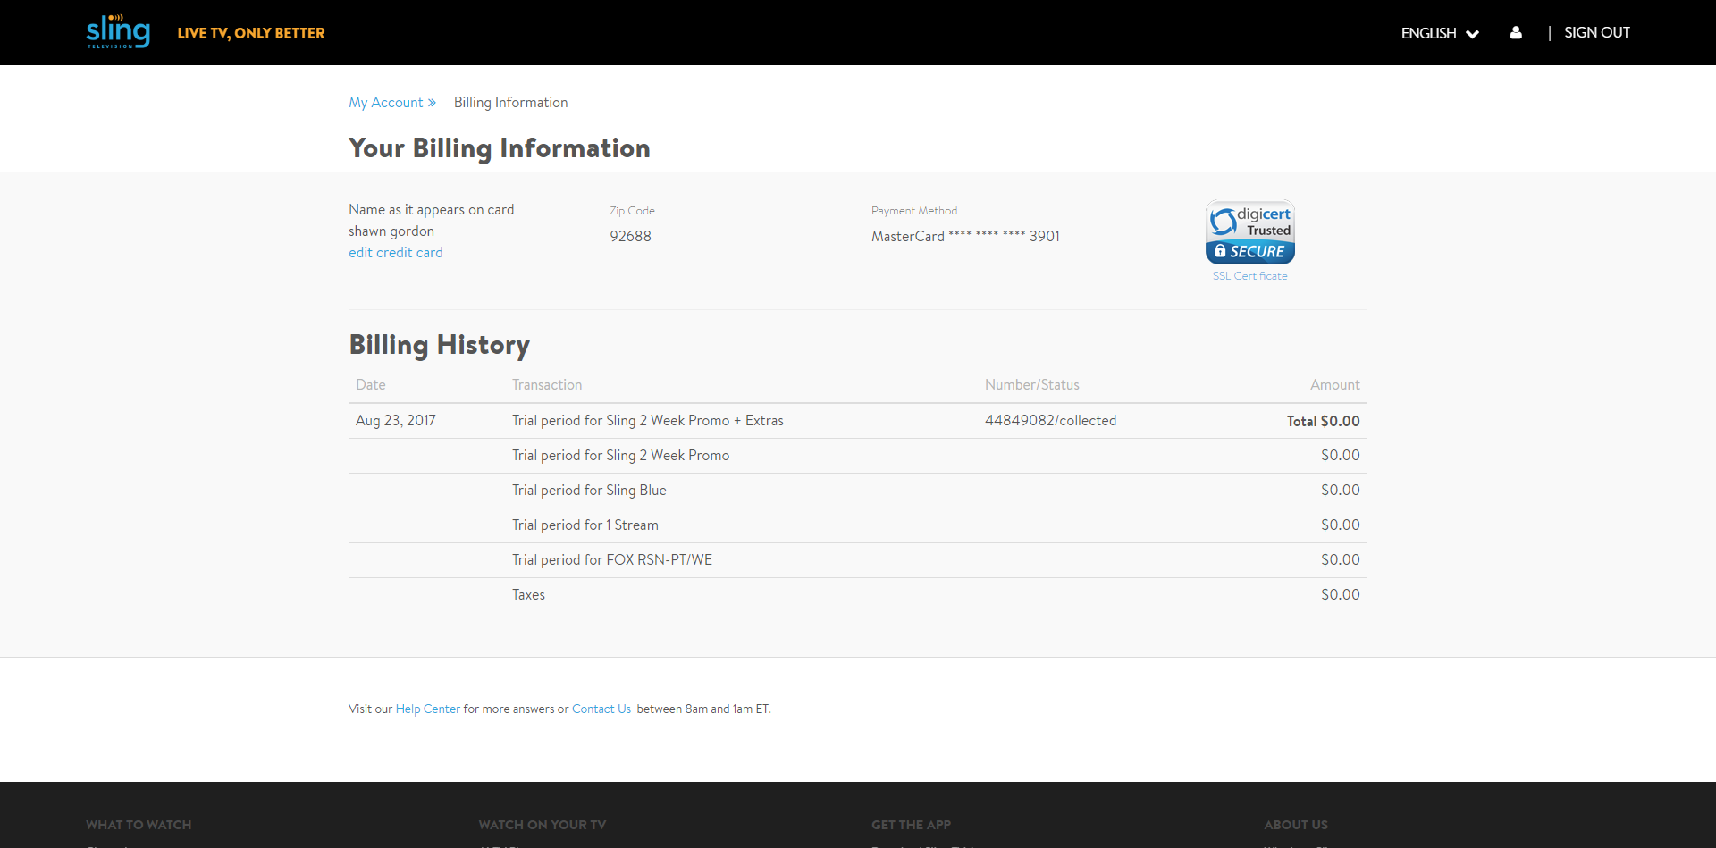The image size is (1716, 848).
Task: Click the Contact Us link
Action: 601,709
